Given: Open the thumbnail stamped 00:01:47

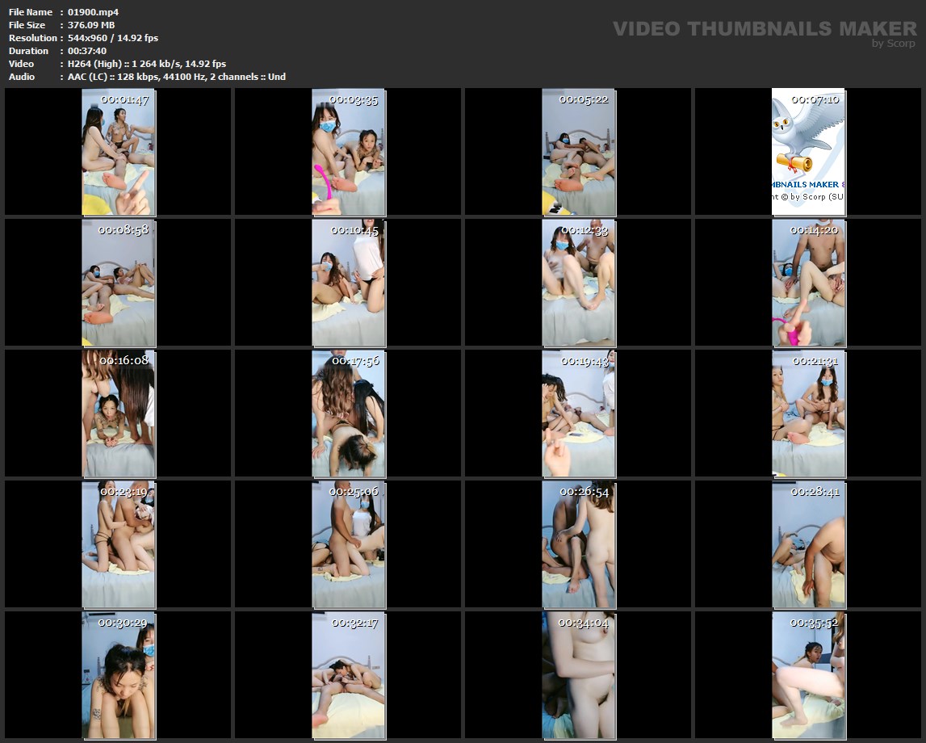Looking at the screenshot, I should pyautogui.click(x=118, y=152).
